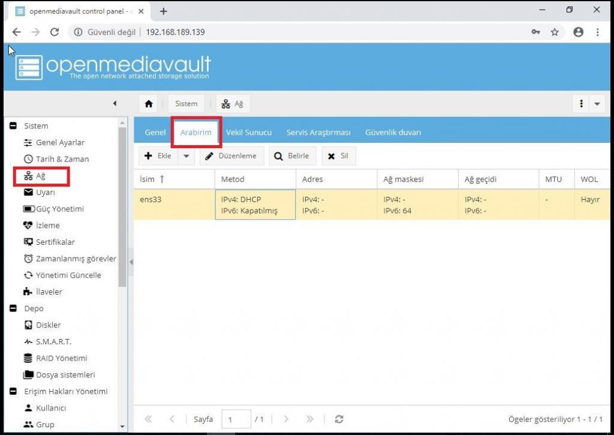Open S.M.A.R.T. page
This screenshot has width=614, height=435.
(47, 342)
